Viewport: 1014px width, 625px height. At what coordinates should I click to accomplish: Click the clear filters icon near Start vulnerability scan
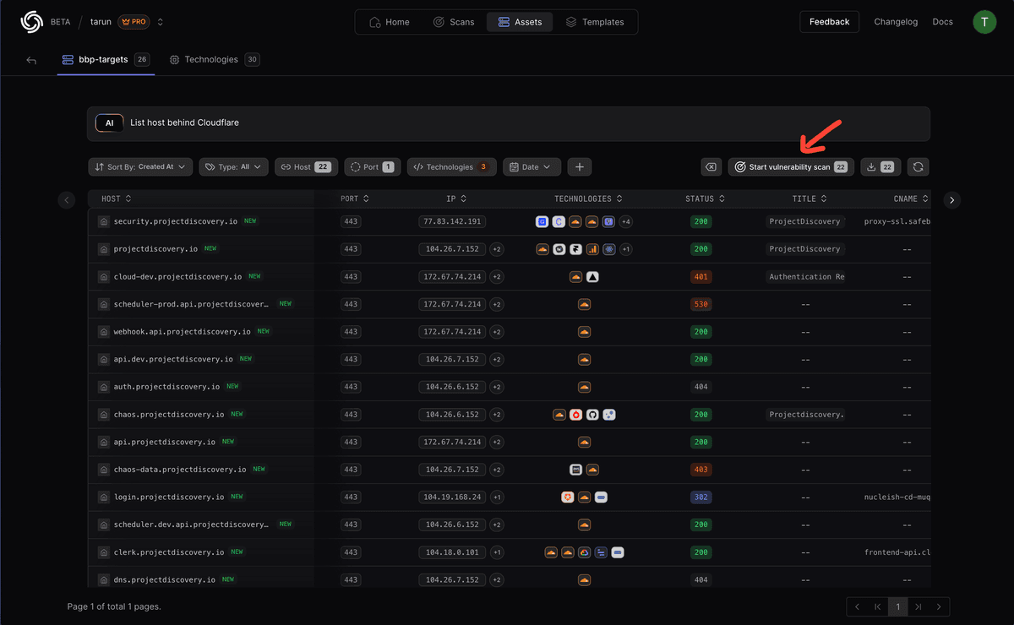(x=711, y=166)
